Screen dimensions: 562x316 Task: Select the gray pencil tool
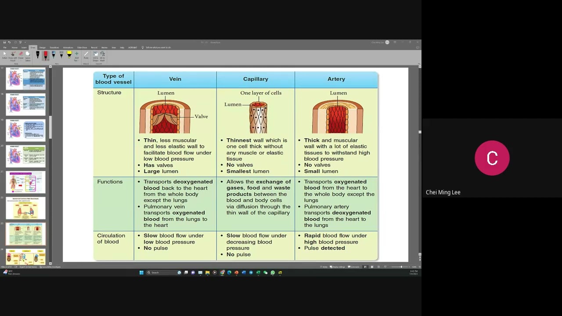(x=61, y=54)
